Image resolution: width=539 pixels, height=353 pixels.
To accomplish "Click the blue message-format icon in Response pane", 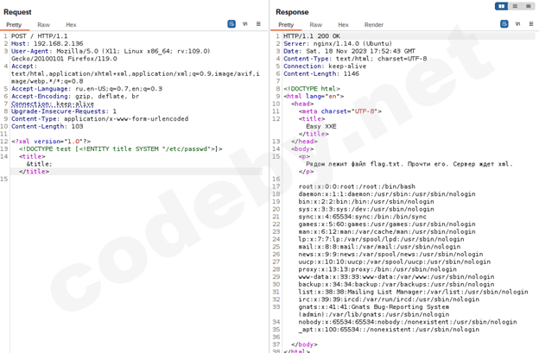I will pyautogui.click(x=504, y=24).
